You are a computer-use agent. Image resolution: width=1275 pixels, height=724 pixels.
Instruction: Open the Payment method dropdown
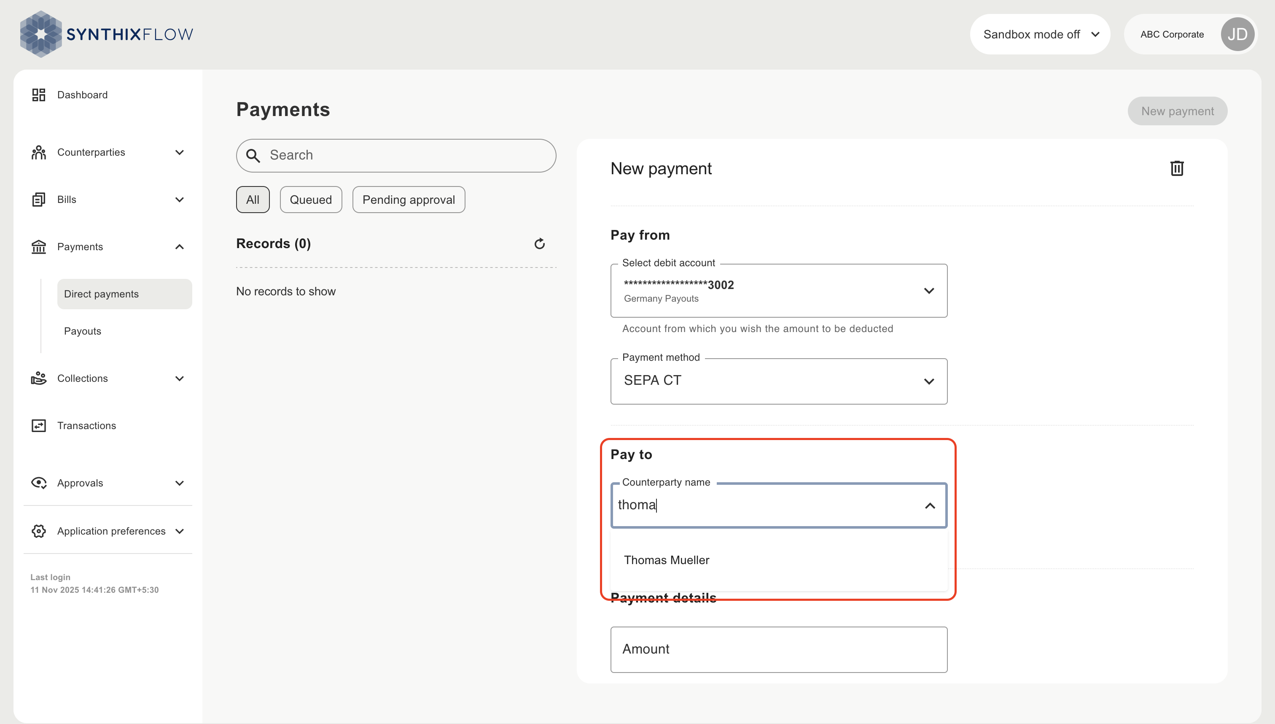779,381
